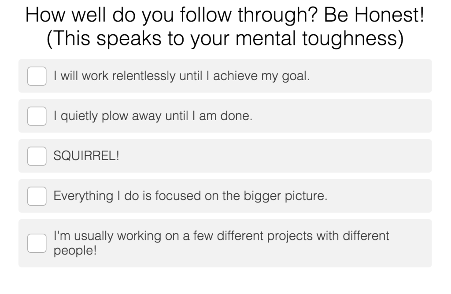Check the 'I will work relentlessly' checkbox

pyautogui.click(x=37, y=76)
